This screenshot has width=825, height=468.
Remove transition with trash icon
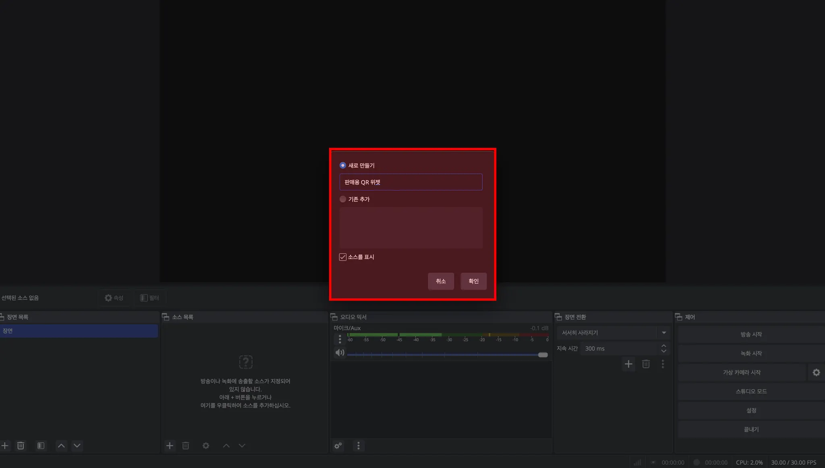coord(646,364)
